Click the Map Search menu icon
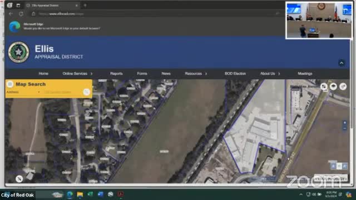The image size is (356, 200). point(10,84)
